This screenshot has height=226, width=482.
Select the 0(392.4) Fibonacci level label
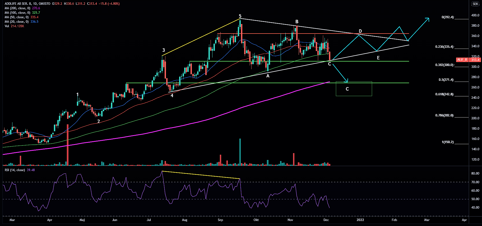click(447, 17)
